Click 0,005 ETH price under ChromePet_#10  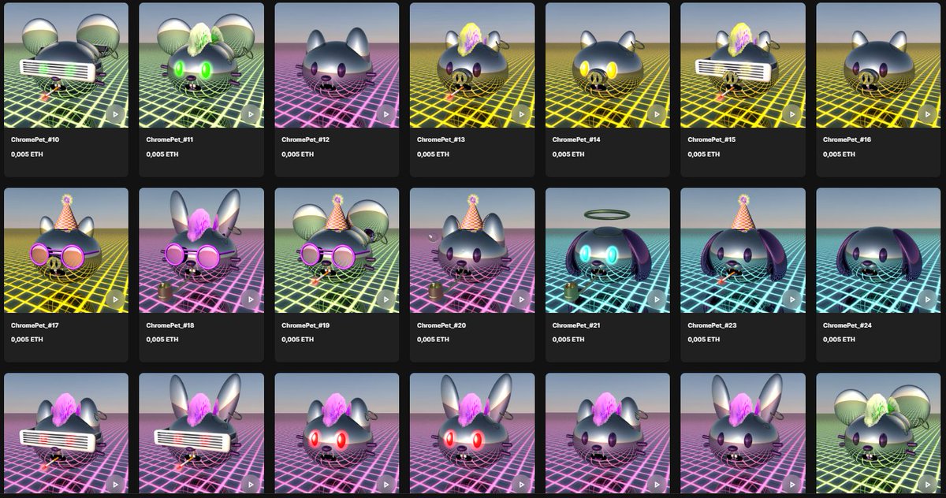[27, 154]
